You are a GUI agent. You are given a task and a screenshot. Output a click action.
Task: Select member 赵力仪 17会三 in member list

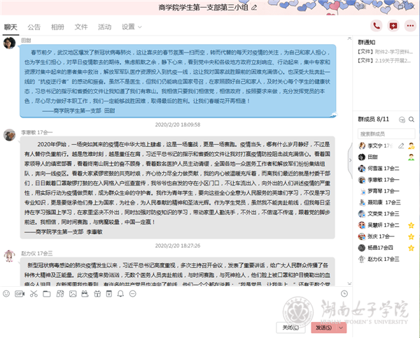(386, 259)
